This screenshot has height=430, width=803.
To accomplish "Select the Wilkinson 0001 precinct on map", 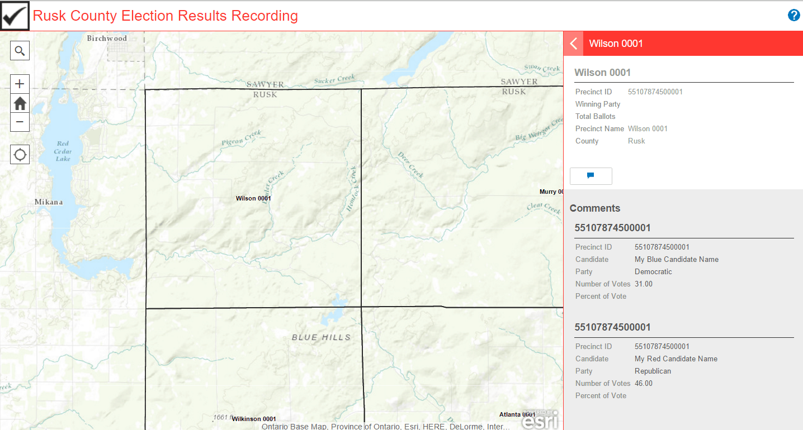I will coord(254,419).
